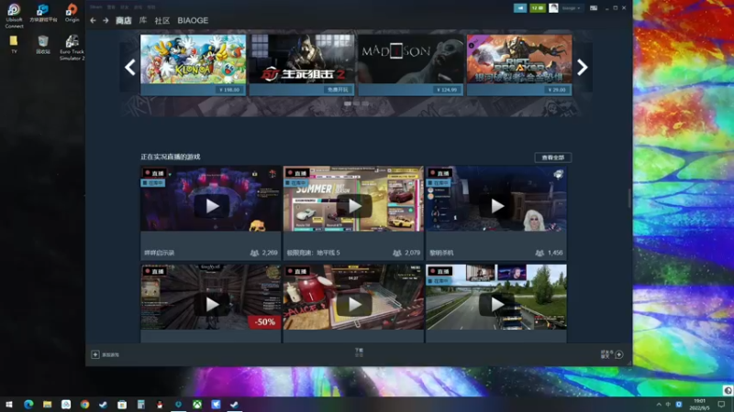Play the live stream with 2,269 viewers
This screenshot has width=734, height=412.
point(212,206)
